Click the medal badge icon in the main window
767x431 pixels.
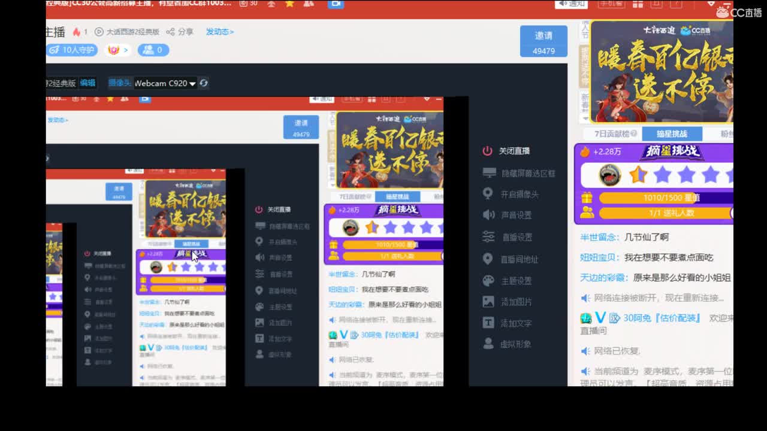coord(113,50)
